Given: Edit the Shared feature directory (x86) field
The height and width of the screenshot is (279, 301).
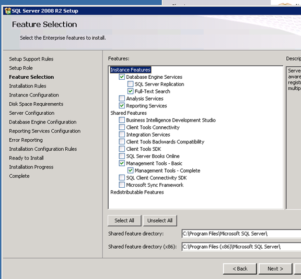Looking at the screenshot, I should [241, 247].
